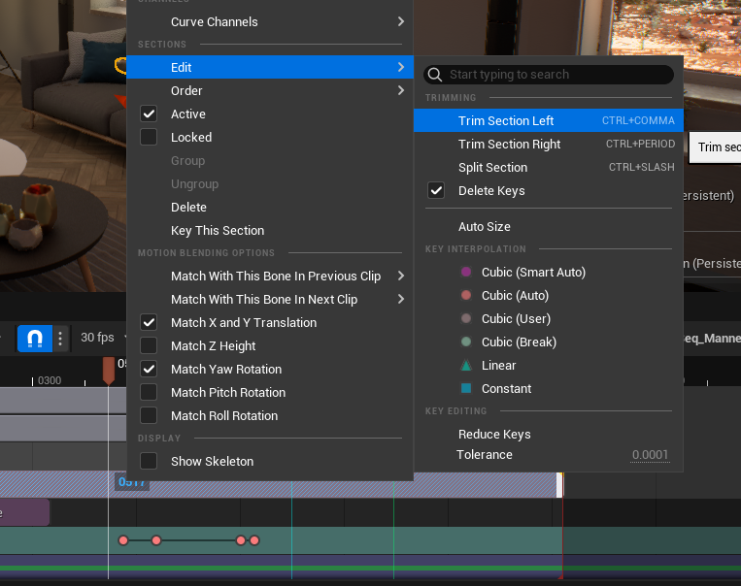The image size is (741, 586).
Task: Click Key This Section
Action: click(x=218, y=231)
